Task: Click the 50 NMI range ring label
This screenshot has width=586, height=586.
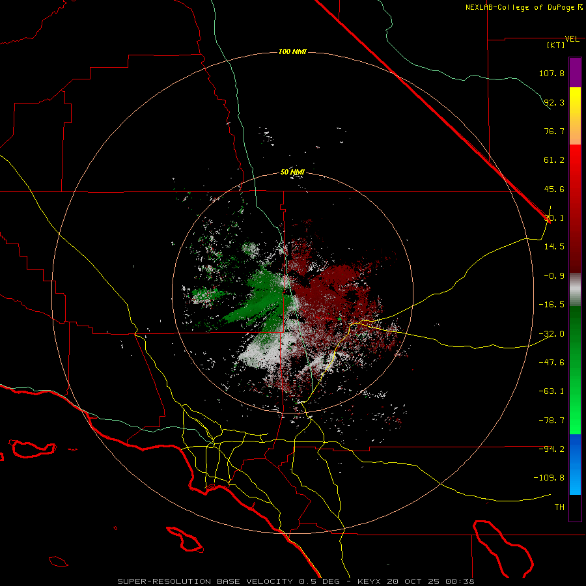Action: [292, 173]
